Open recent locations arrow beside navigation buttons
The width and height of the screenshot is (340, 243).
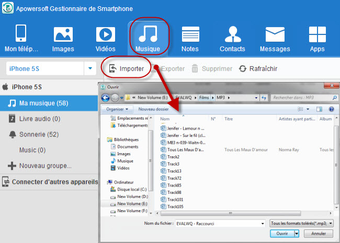coord(122,98)
